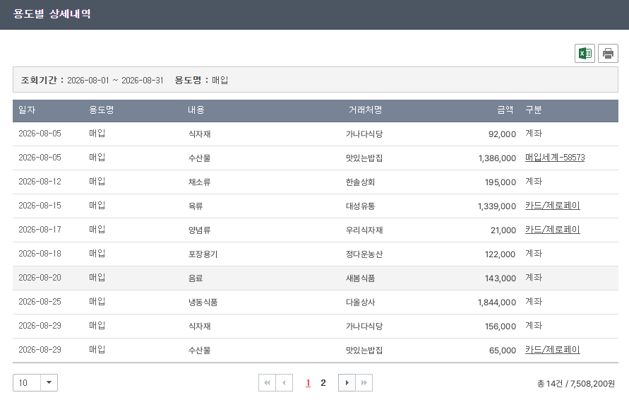Click the 냉동식품 content cell
Viewport: 629px width, 400px height.
pyautogui.click(x=203, y=302)
